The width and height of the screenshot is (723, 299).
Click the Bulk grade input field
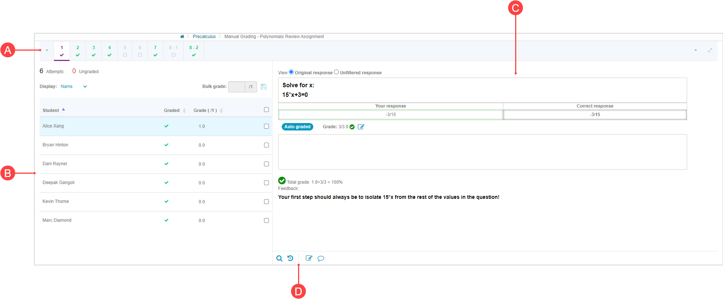click(x=237, y=86)
